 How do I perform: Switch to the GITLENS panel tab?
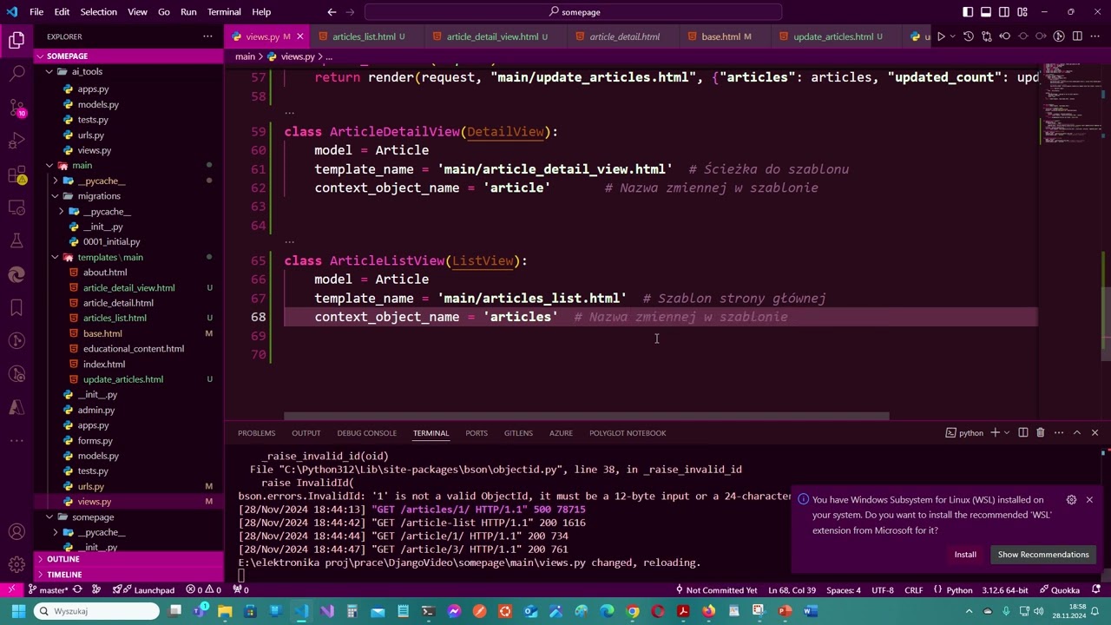coord(518,433)
